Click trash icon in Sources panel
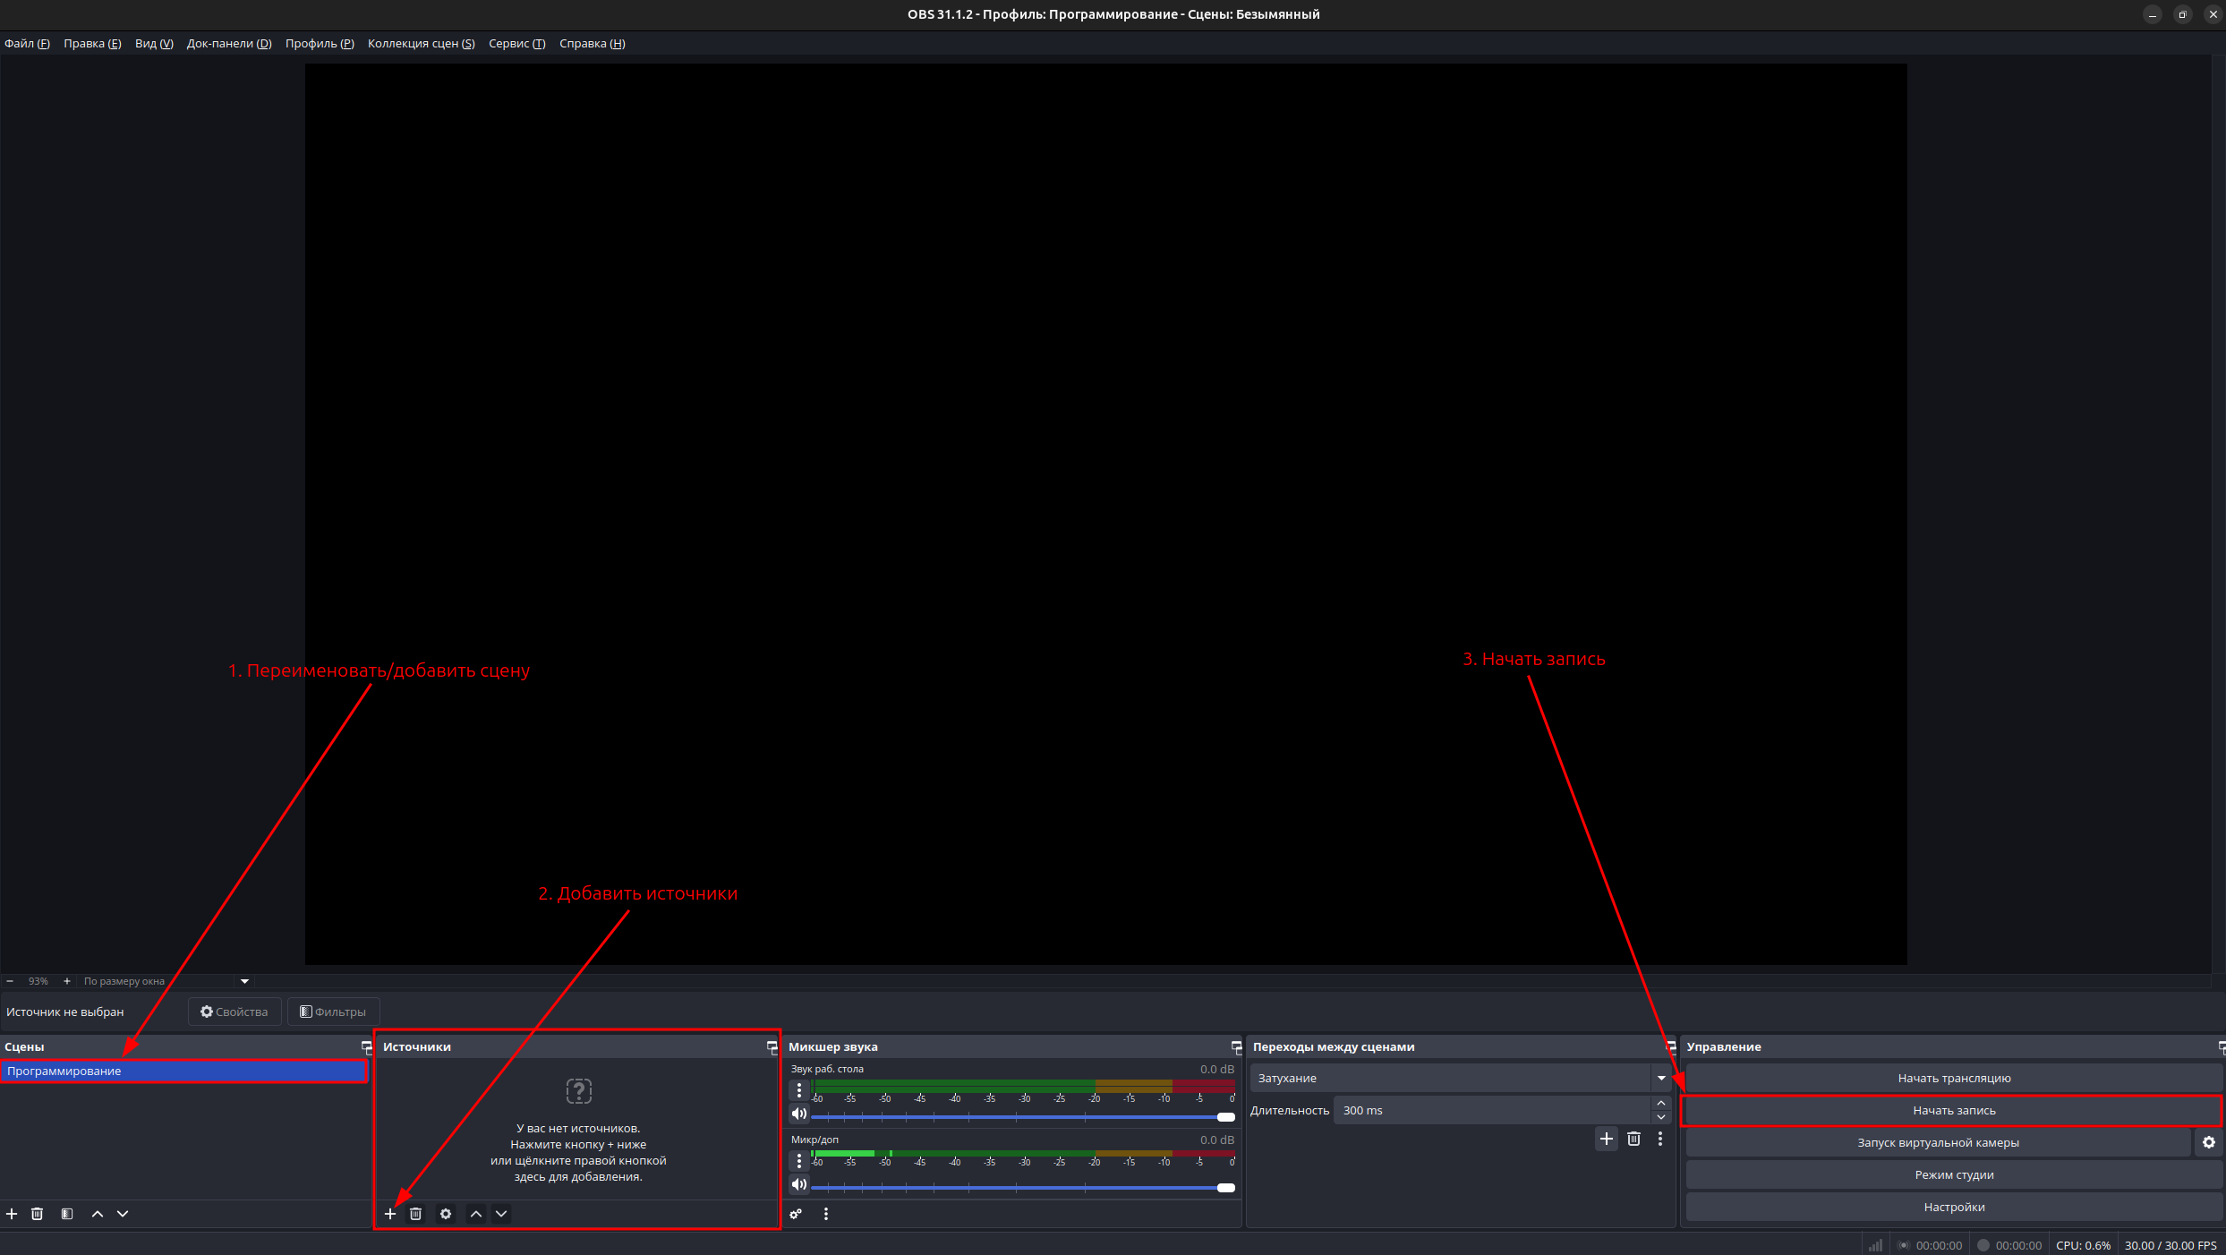Image resolution: width=2226 pixels, height=1255 pixels. click(415, 1214)
